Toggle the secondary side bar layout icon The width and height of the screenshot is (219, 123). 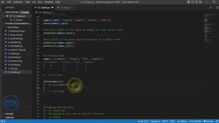[196, 2]
